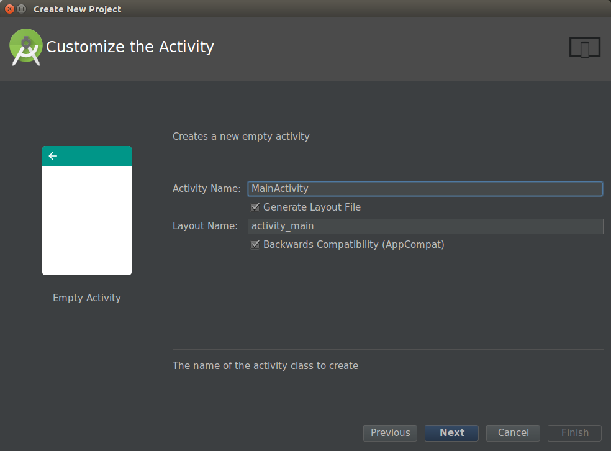Screen dimensions: 611x451
Task: Close the Create New Project window
Action: point(9,9)
